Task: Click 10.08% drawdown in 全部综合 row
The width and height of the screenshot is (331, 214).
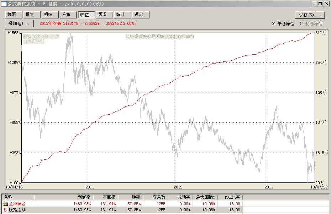Action: pyautogui.click(x=209, y=204)
